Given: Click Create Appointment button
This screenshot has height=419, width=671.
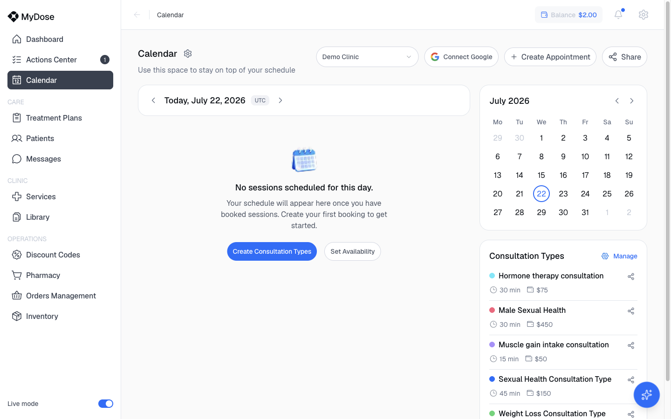Looking at the screenshot, I should (x=550, y=57).
